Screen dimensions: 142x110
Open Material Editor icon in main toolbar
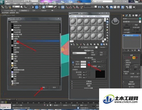click(x=123, y=7)
